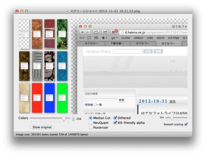The height and width of the screenshot is (156, 206).
Task: Pick the solid red background swatch
Action: point(37,98)
